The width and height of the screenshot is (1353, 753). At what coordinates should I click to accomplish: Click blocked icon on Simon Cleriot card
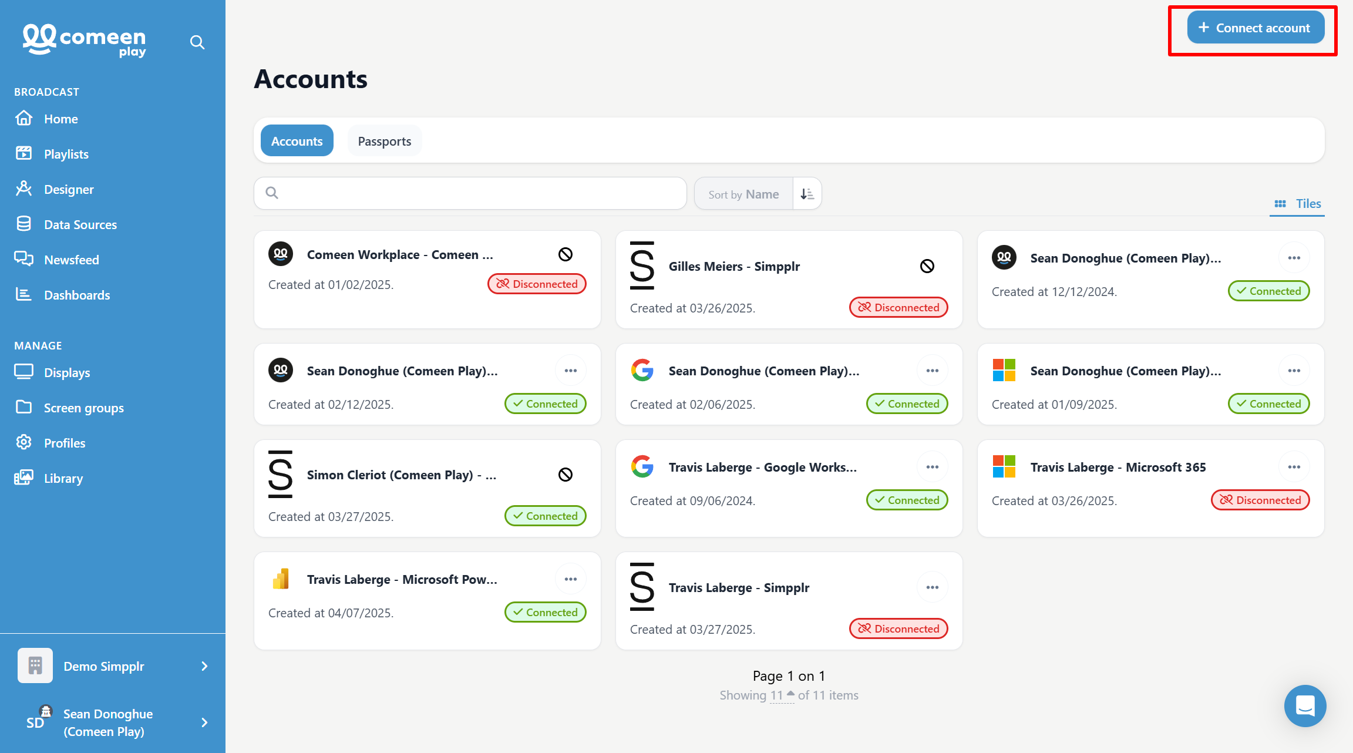(x=565, y=475)
